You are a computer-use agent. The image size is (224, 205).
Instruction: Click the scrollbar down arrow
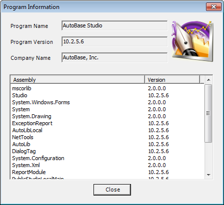tap(208, 175)
